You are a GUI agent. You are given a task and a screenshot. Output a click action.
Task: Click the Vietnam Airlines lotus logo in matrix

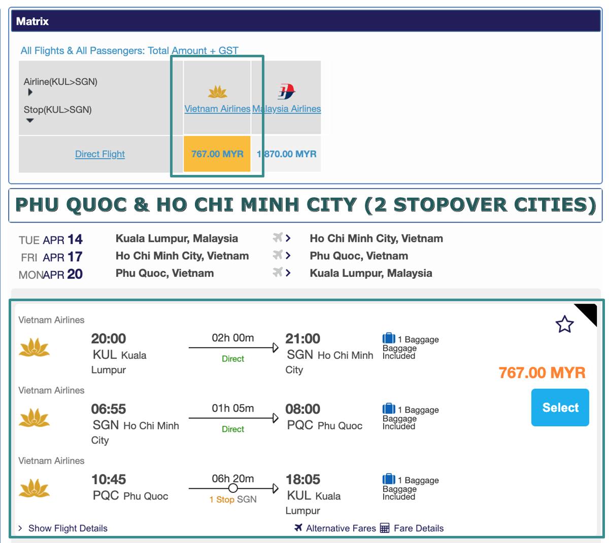(x=218, y=92)
